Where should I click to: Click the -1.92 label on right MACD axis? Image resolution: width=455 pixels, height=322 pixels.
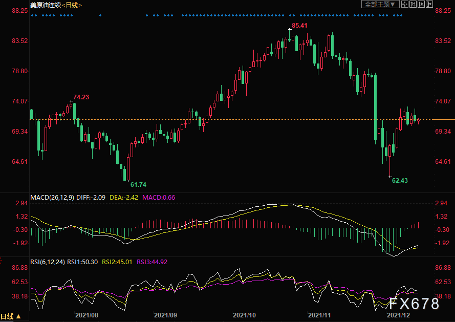pos(441,243)
